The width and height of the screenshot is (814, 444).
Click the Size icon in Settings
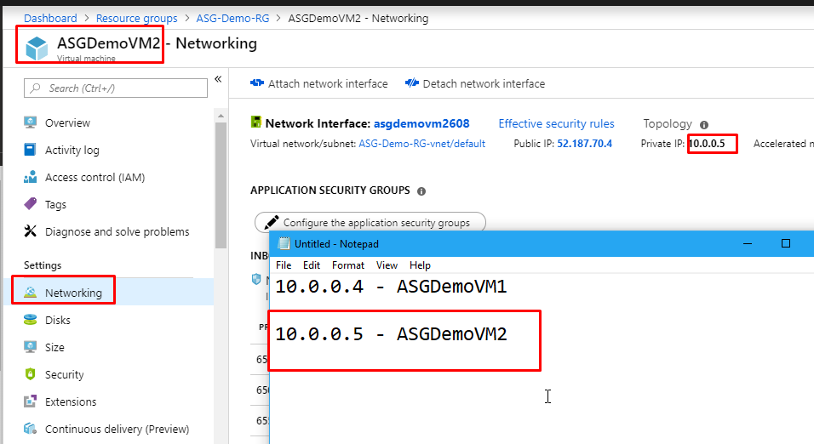click(x=31, y=347)
